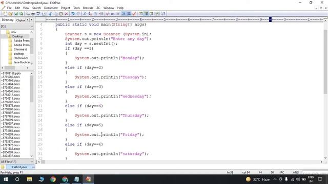Image resolution: width=328 pixels, height=184 pixels.
Task: Click the editor horizontal scrollbar
Action: (180, 162)
